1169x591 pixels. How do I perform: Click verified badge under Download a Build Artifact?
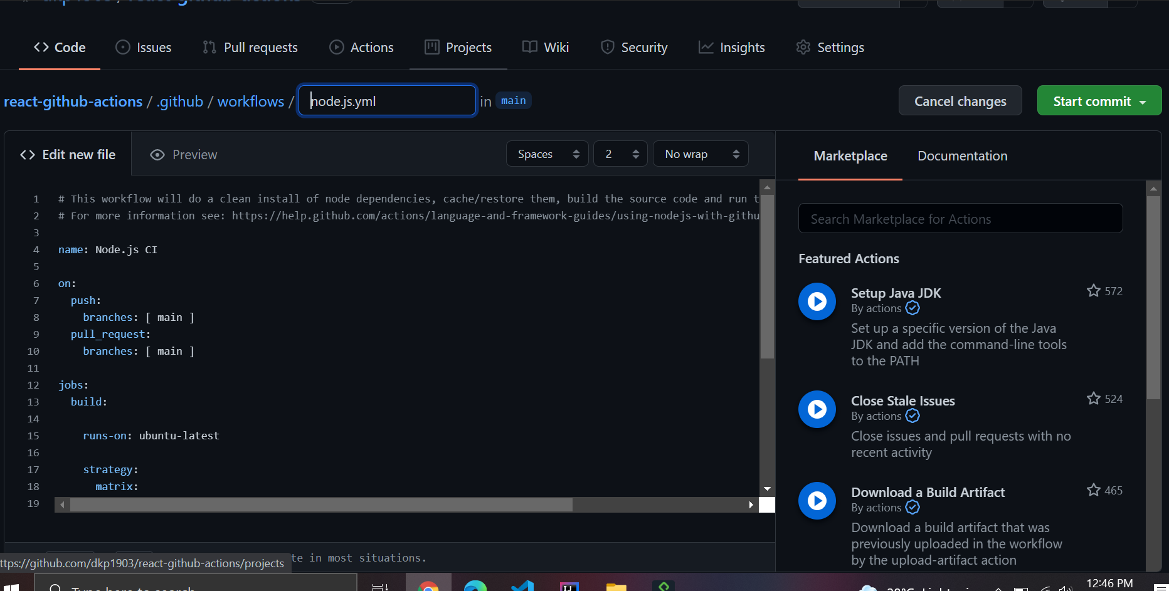(x=912, y=508)
